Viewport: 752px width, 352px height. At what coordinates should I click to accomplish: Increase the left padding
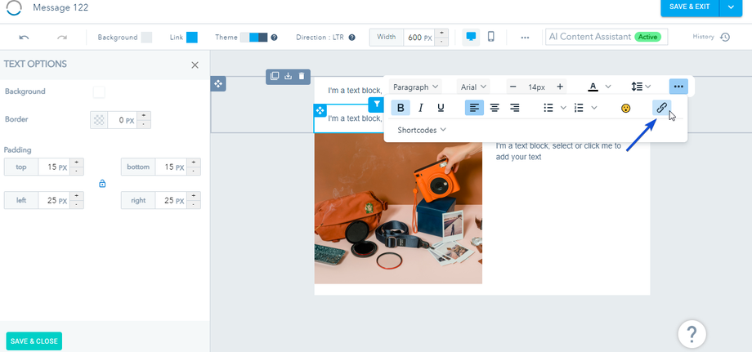77,196
